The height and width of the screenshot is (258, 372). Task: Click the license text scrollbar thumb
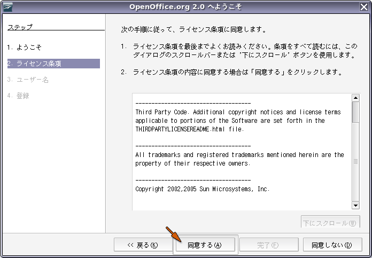[x=355, y=112]
